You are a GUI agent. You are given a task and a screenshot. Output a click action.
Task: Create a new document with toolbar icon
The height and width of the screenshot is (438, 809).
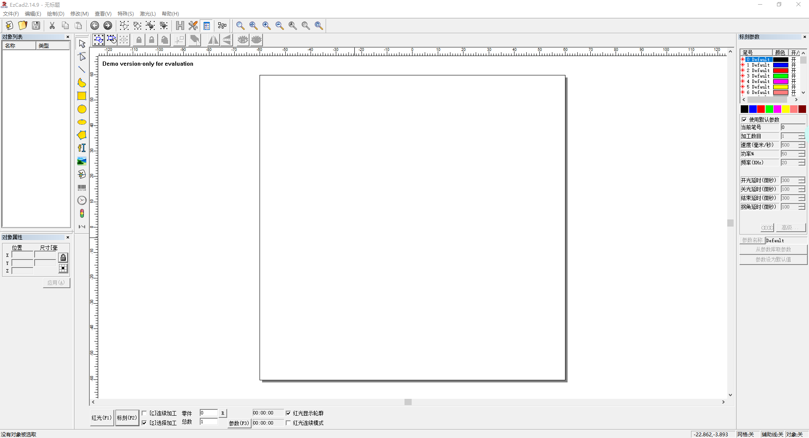coord(9,26)
